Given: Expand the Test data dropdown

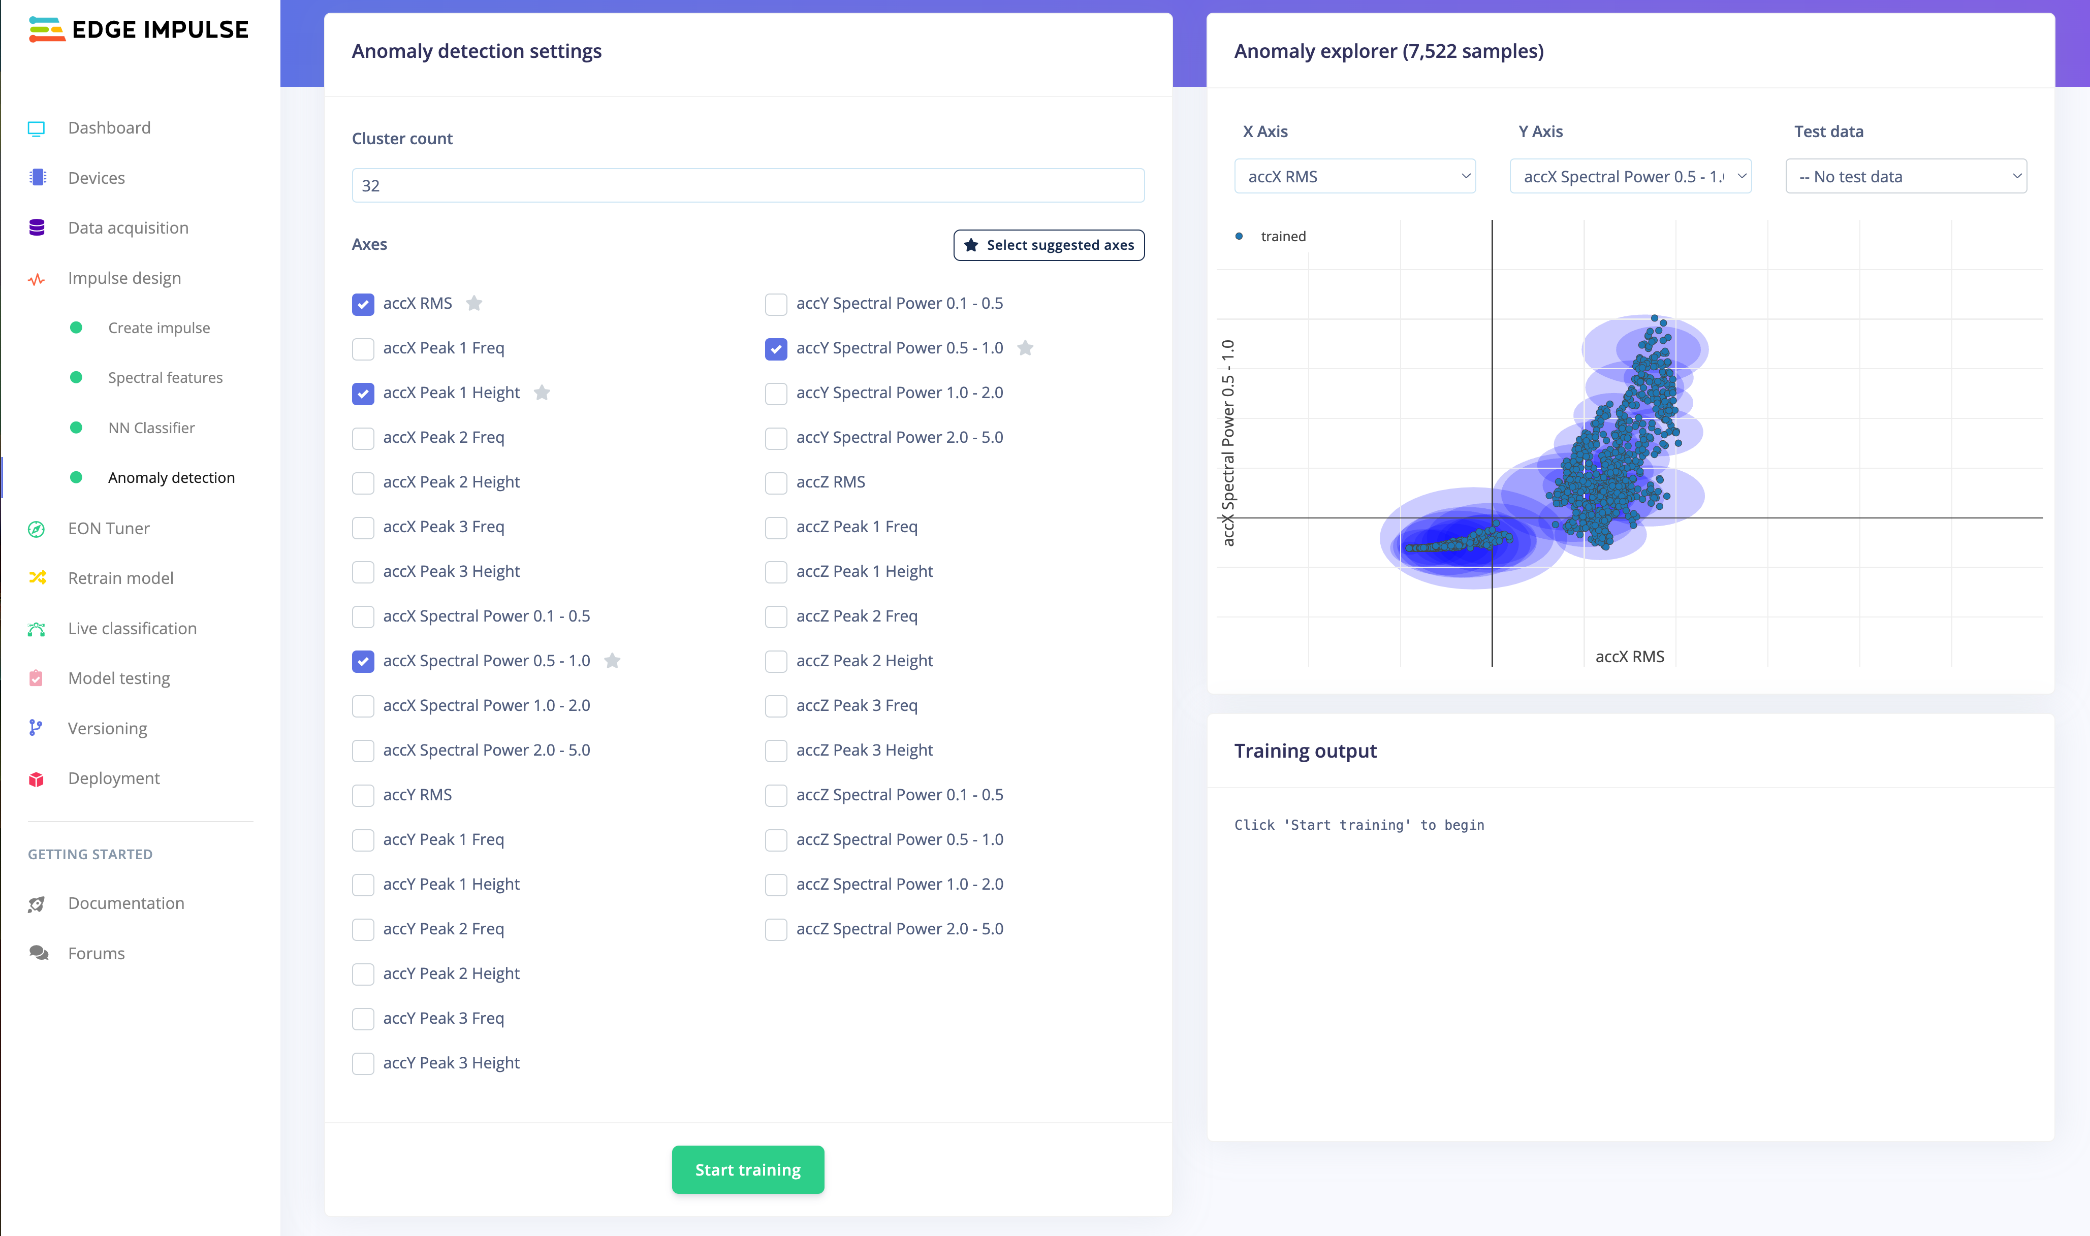Looking at the screenshot, I should [1906, 177].
